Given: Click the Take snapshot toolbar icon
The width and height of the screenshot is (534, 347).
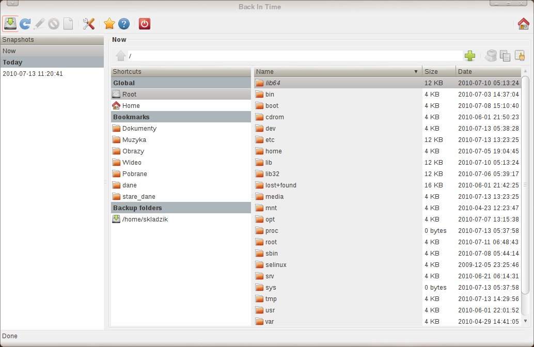Looking at the screenshot, I should coord(10,24).
